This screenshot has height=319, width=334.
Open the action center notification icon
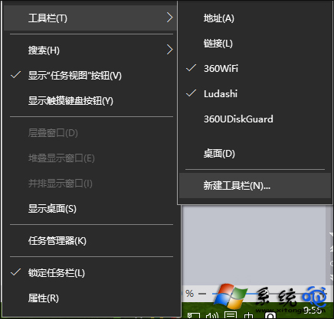231,315
